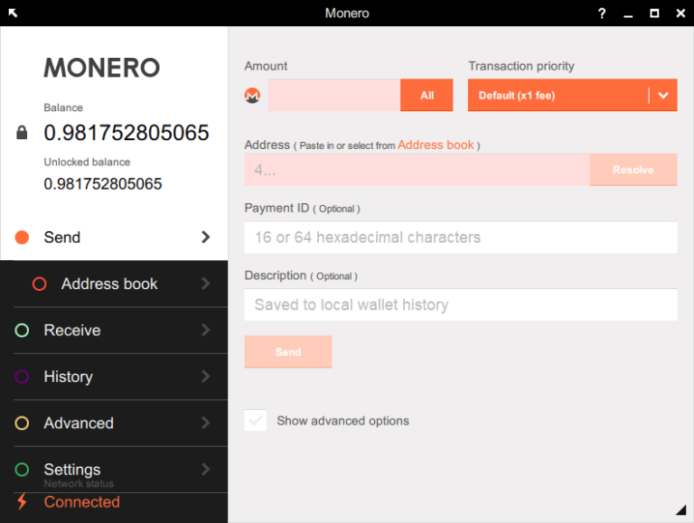
Task: Close the Monero window
Action: [680, 14]
